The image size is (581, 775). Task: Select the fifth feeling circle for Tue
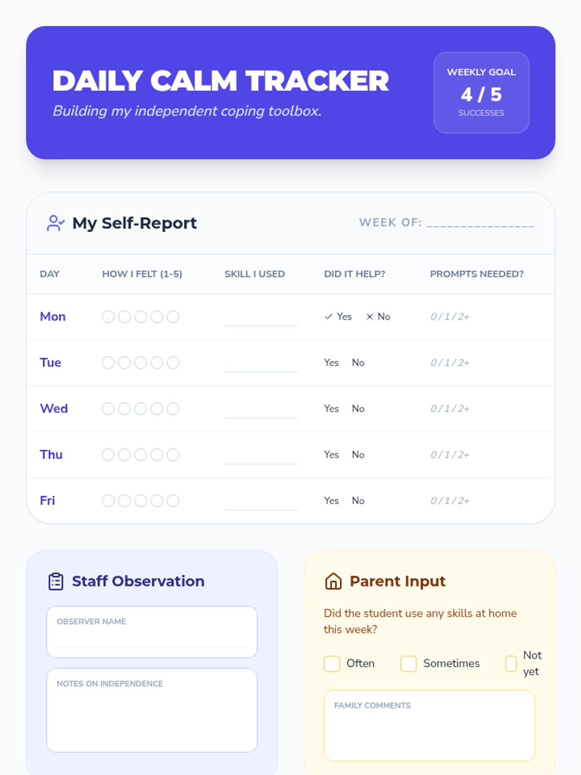click(173, 363)
